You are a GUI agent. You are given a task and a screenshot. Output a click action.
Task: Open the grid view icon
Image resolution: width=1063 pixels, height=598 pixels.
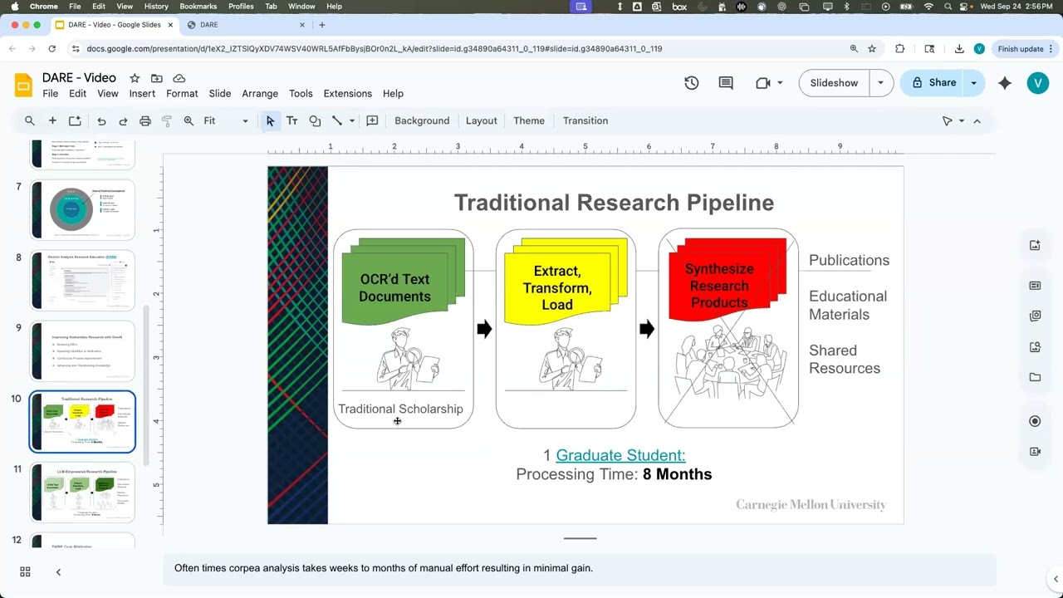(25, 571)
